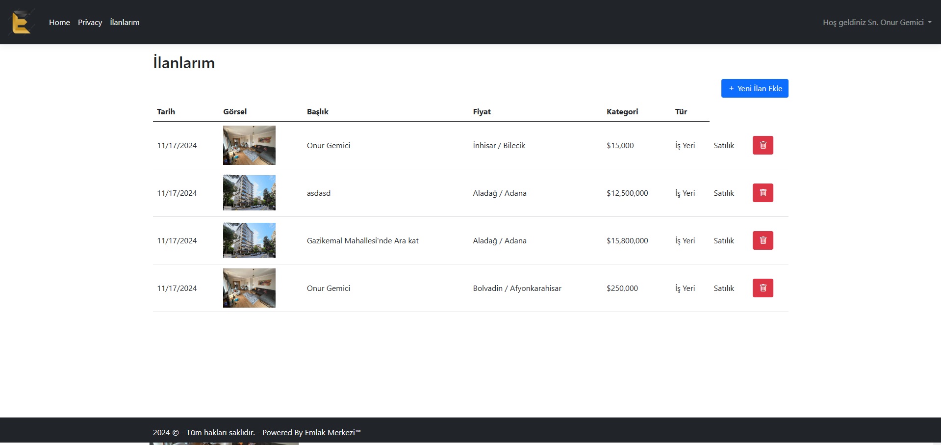Select the '$12,500,000' price cell
Image resolution: width=941 pixels, height=445 pixels.
(x=627, y=193)
